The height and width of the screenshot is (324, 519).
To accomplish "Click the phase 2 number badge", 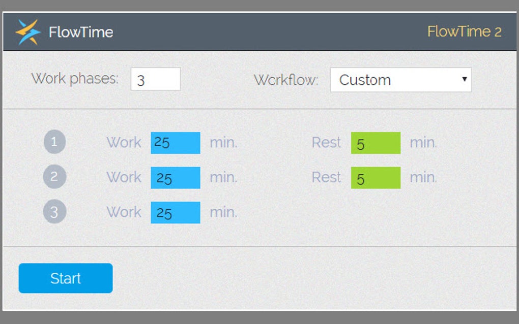I will point(54,177).
